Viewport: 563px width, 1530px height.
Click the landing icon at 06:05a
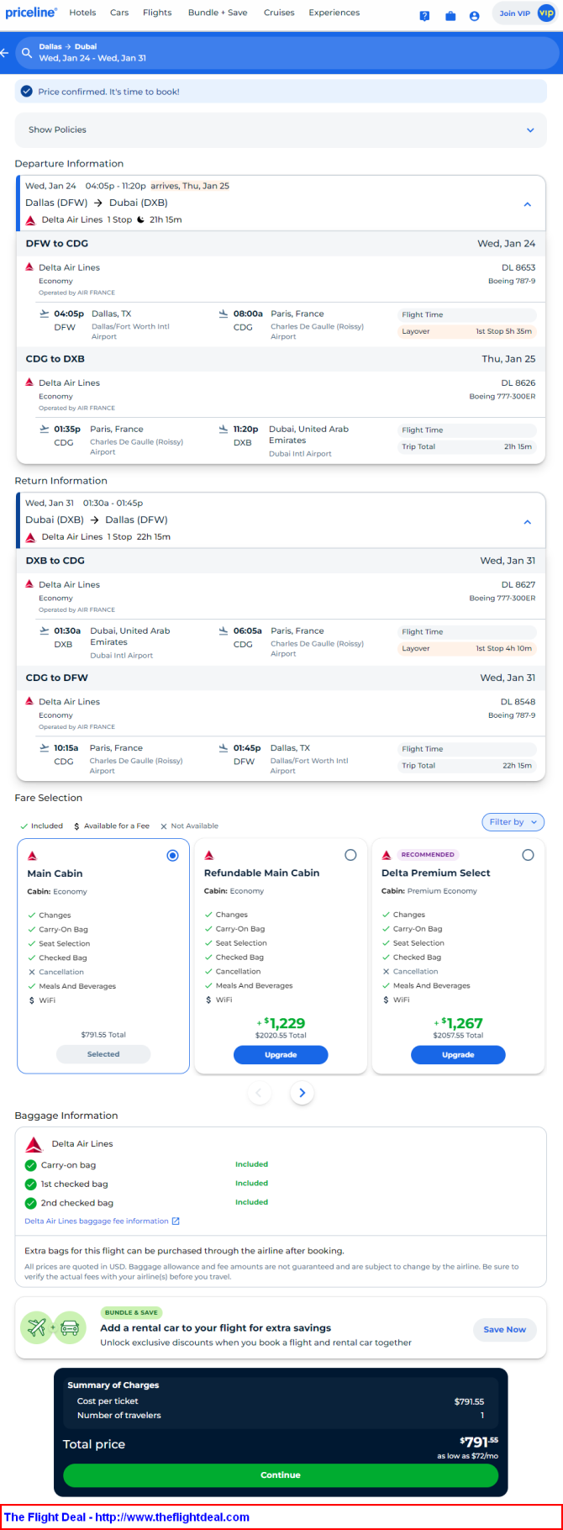click(x=224, y=630)
